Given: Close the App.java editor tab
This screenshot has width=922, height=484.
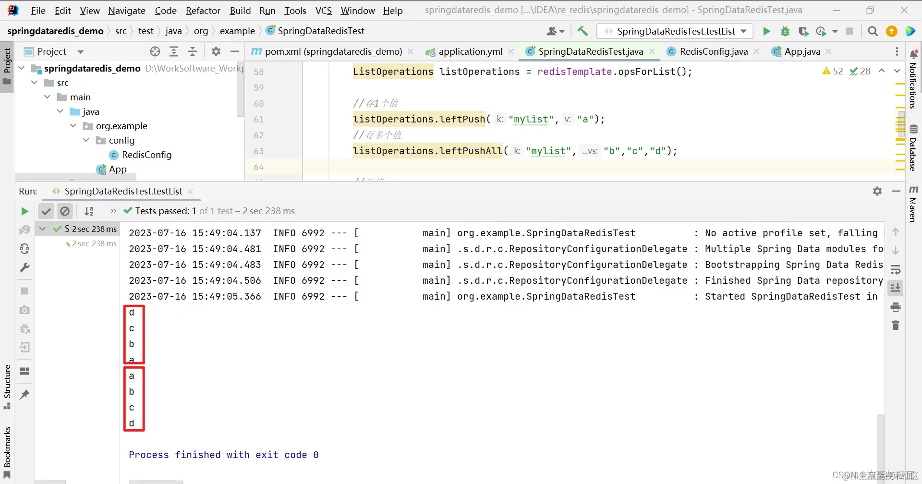Looking at the screenshot, I should tap(828, 51).
